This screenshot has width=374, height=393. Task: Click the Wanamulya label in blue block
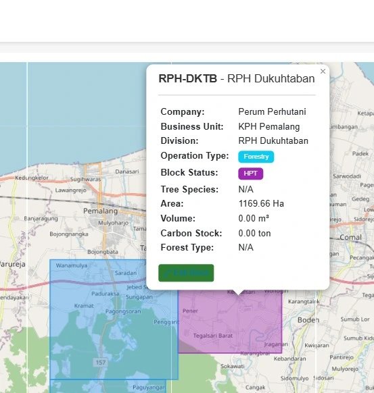[x=72, y=265]
